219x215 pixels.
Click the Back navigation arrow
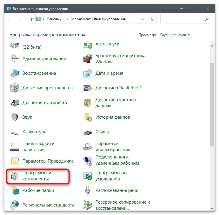coord(10,19)
